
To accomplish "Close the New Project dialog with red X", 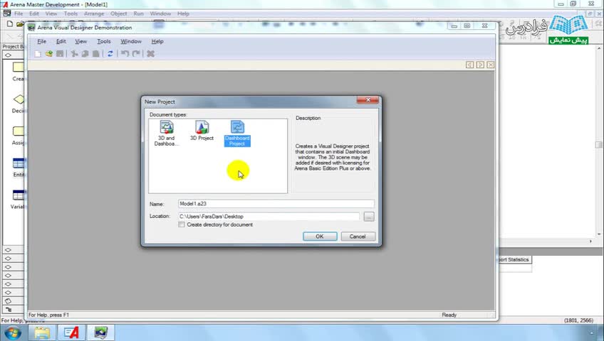I will click(x=368, y=100).
